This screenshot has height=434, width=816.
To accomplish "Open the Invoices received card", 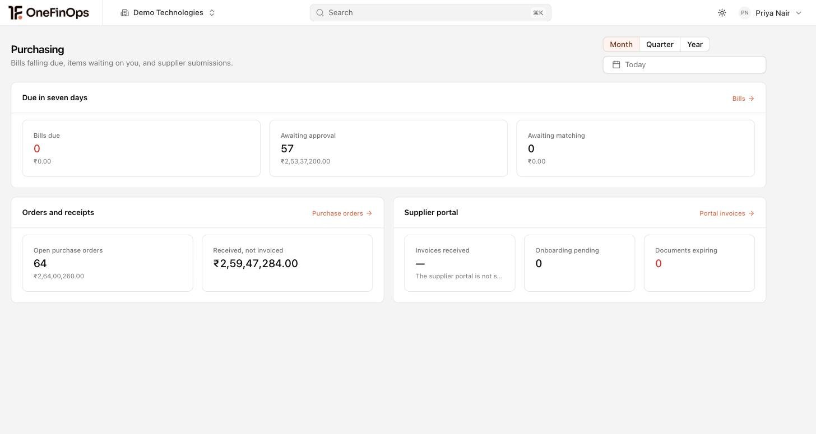I will point(460,263).
